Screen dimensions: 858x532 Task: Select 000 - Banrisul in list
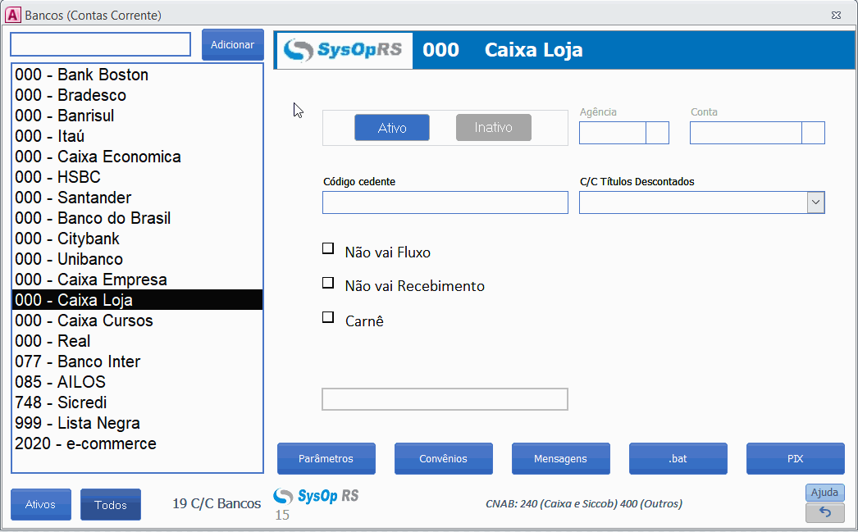[x=137, y=116]
